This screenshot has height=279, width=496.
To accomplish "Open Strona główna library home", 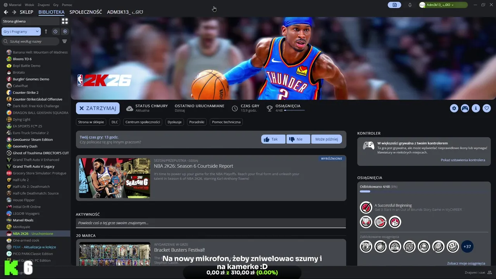I will pos(30,21).
